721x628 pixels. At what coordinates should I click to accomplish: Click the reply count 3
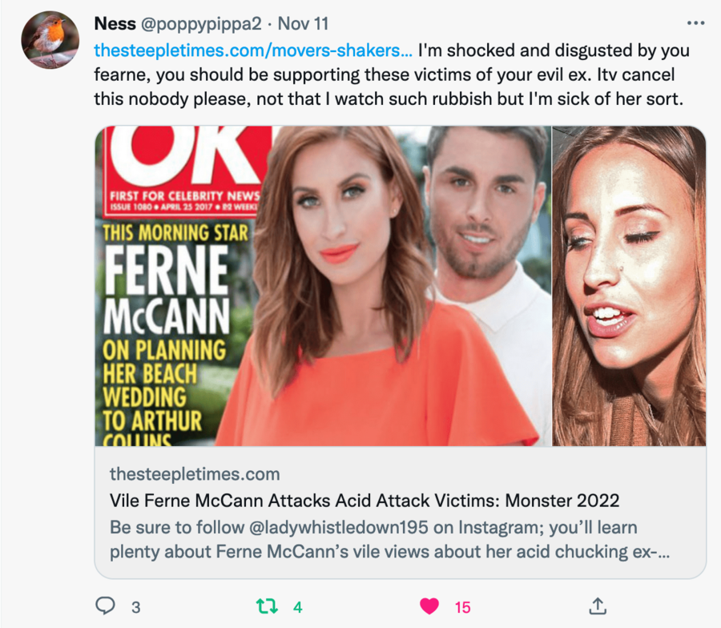[x=136, y=607]
